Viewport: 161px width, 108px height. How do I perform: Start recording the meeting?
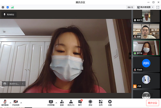pos(90,103)
